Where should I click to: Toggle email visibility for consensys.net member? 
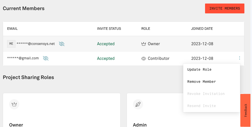click(x=62, y=44)
